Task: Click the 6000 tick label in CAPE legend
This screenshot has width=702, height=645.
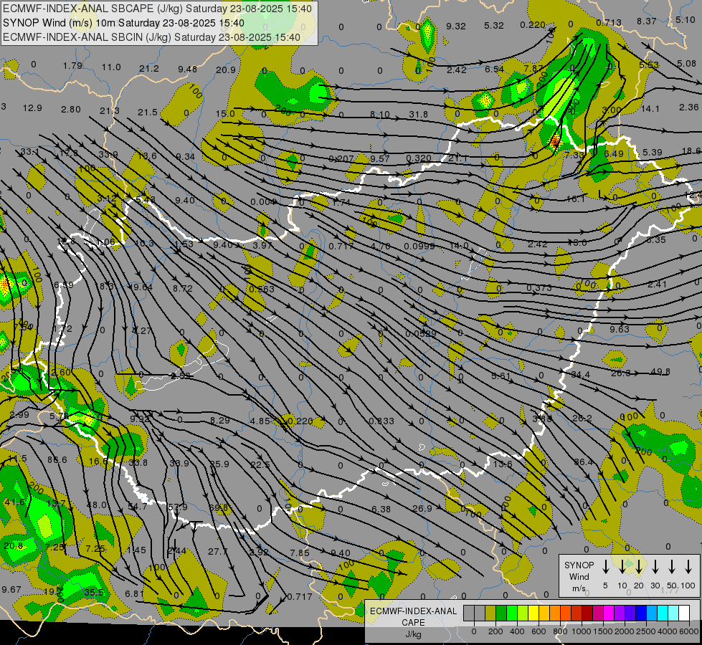Action: point(688,631)
